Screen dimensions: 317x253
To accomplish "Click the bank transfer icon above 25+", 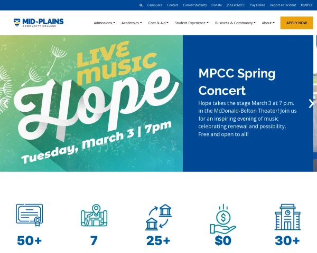I will [x=158, y=217].
